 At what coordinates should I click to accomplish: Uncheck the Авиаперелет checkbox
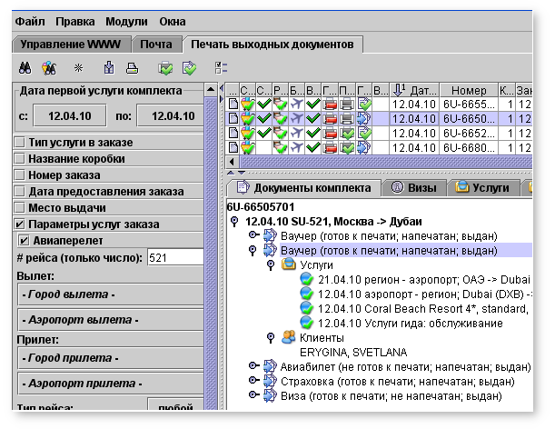25,241
